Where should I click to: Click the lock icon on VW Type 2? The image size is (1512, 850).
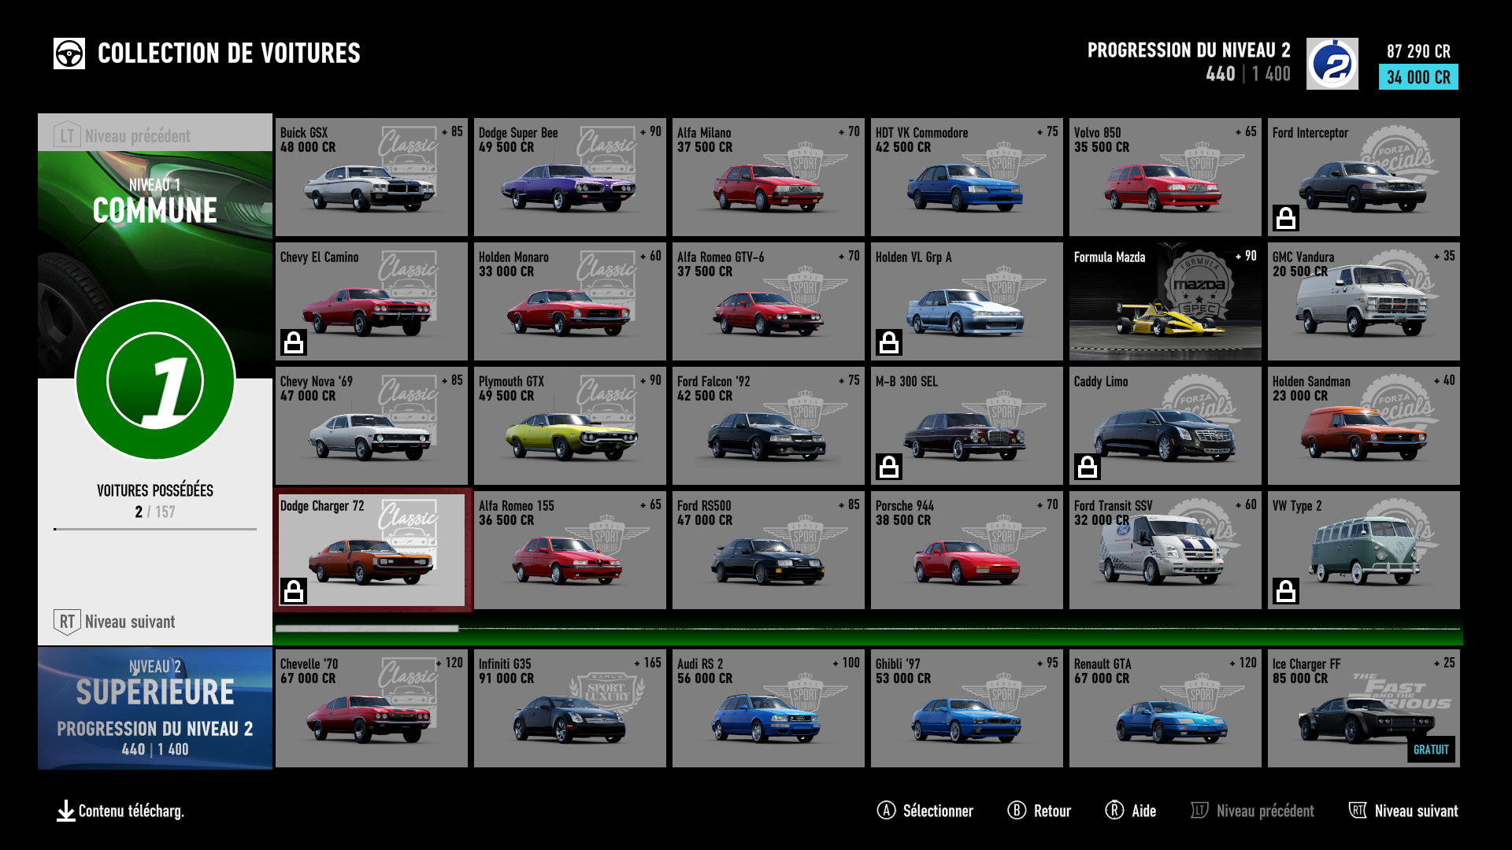tap(1288, 593)
